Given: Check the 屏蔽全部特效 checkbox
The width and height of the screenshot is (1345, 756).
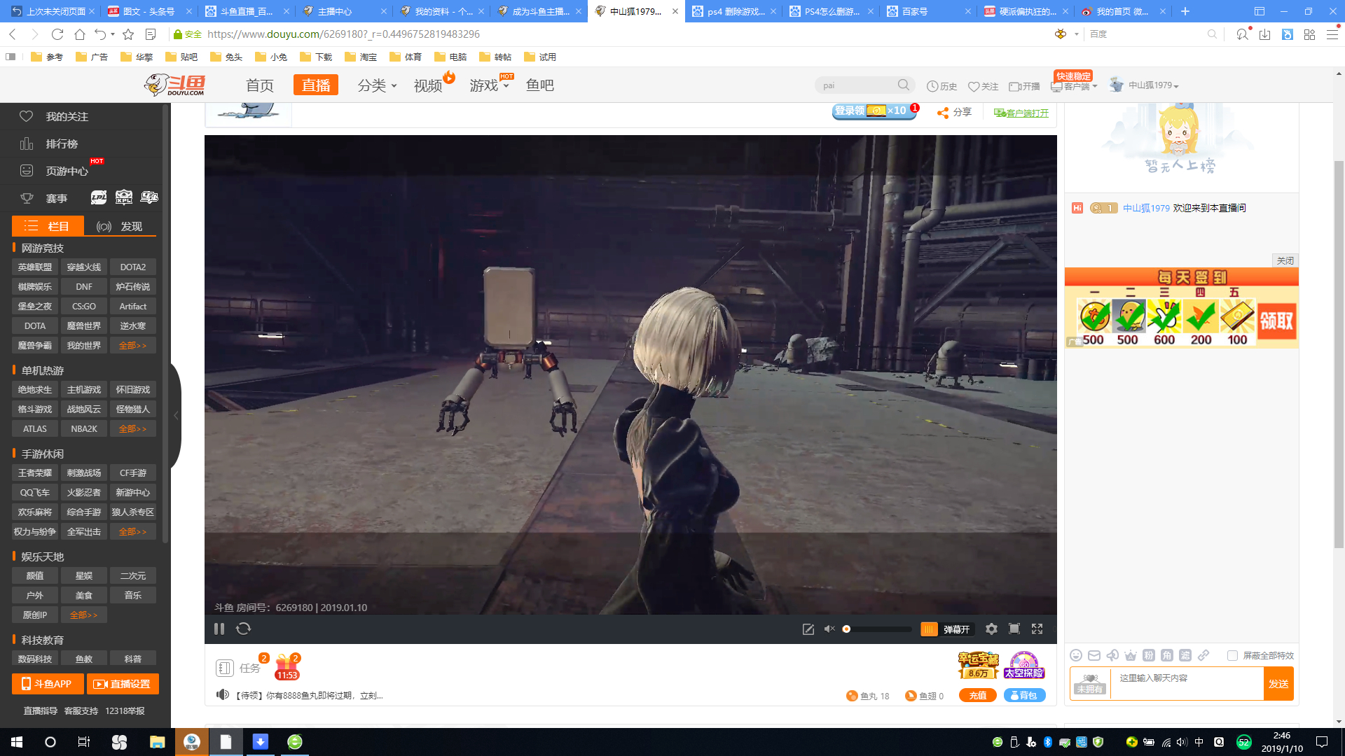Looking at the screenshot, I should (1232, 655).
